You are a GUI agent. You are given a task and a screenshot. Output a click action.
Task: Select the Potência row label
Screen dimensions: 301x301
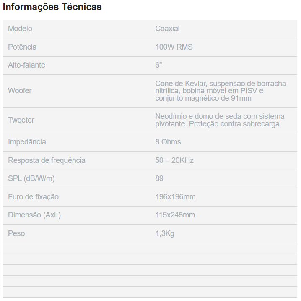click(22, 47)
